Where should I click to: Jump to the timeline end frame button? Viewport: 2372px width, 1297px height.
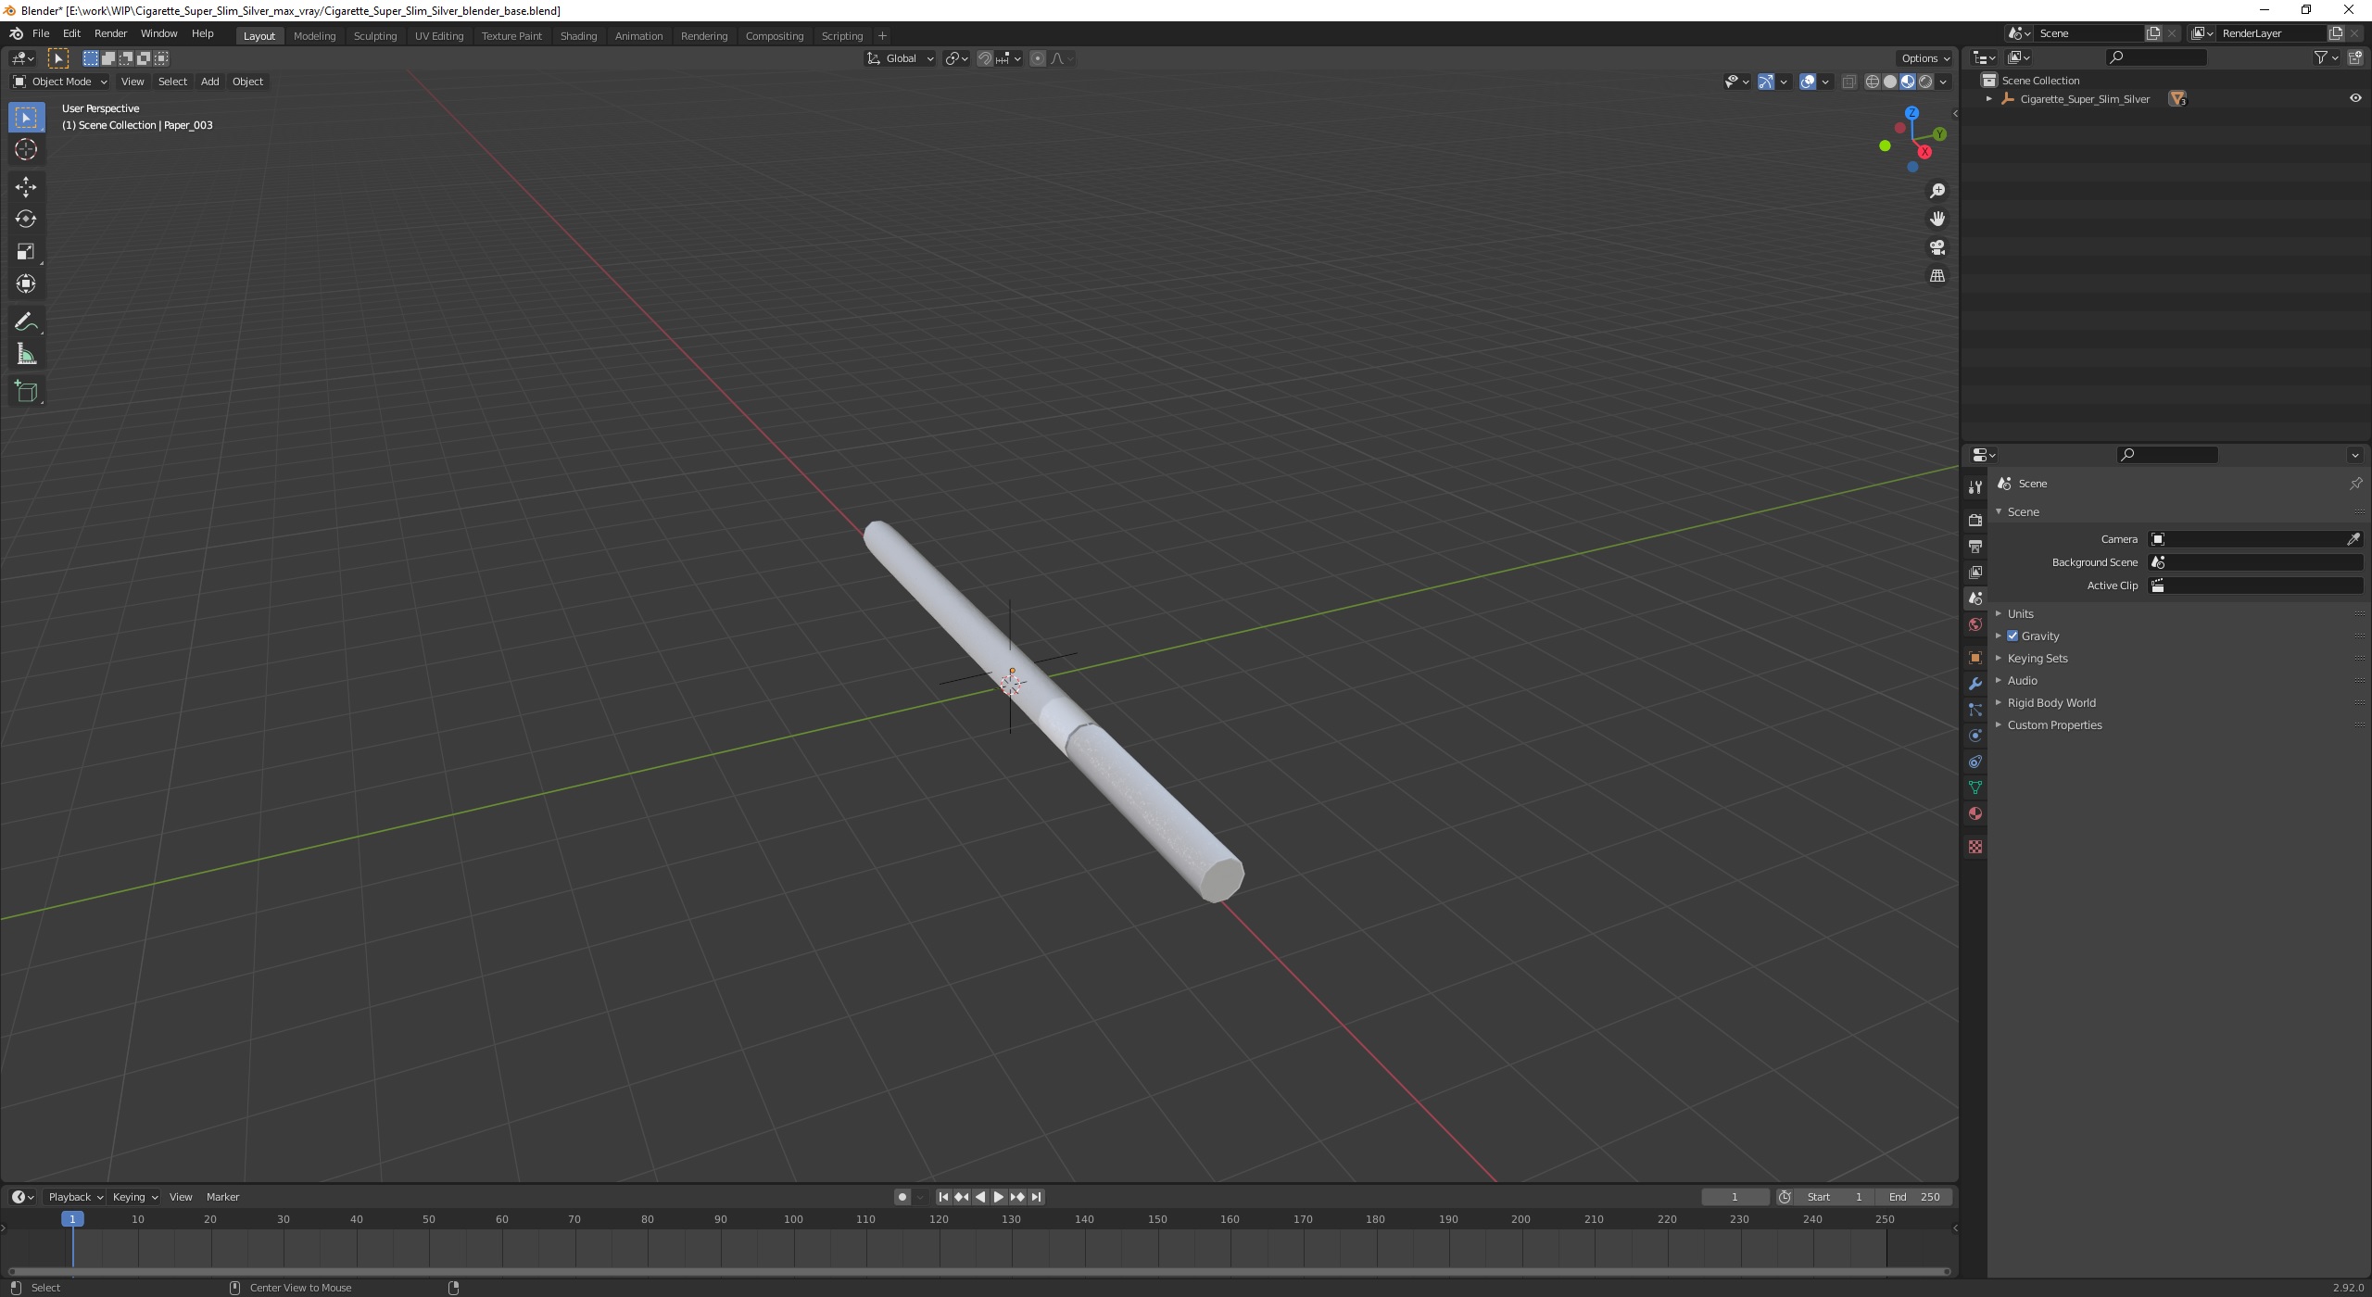click(1037, 1197)
